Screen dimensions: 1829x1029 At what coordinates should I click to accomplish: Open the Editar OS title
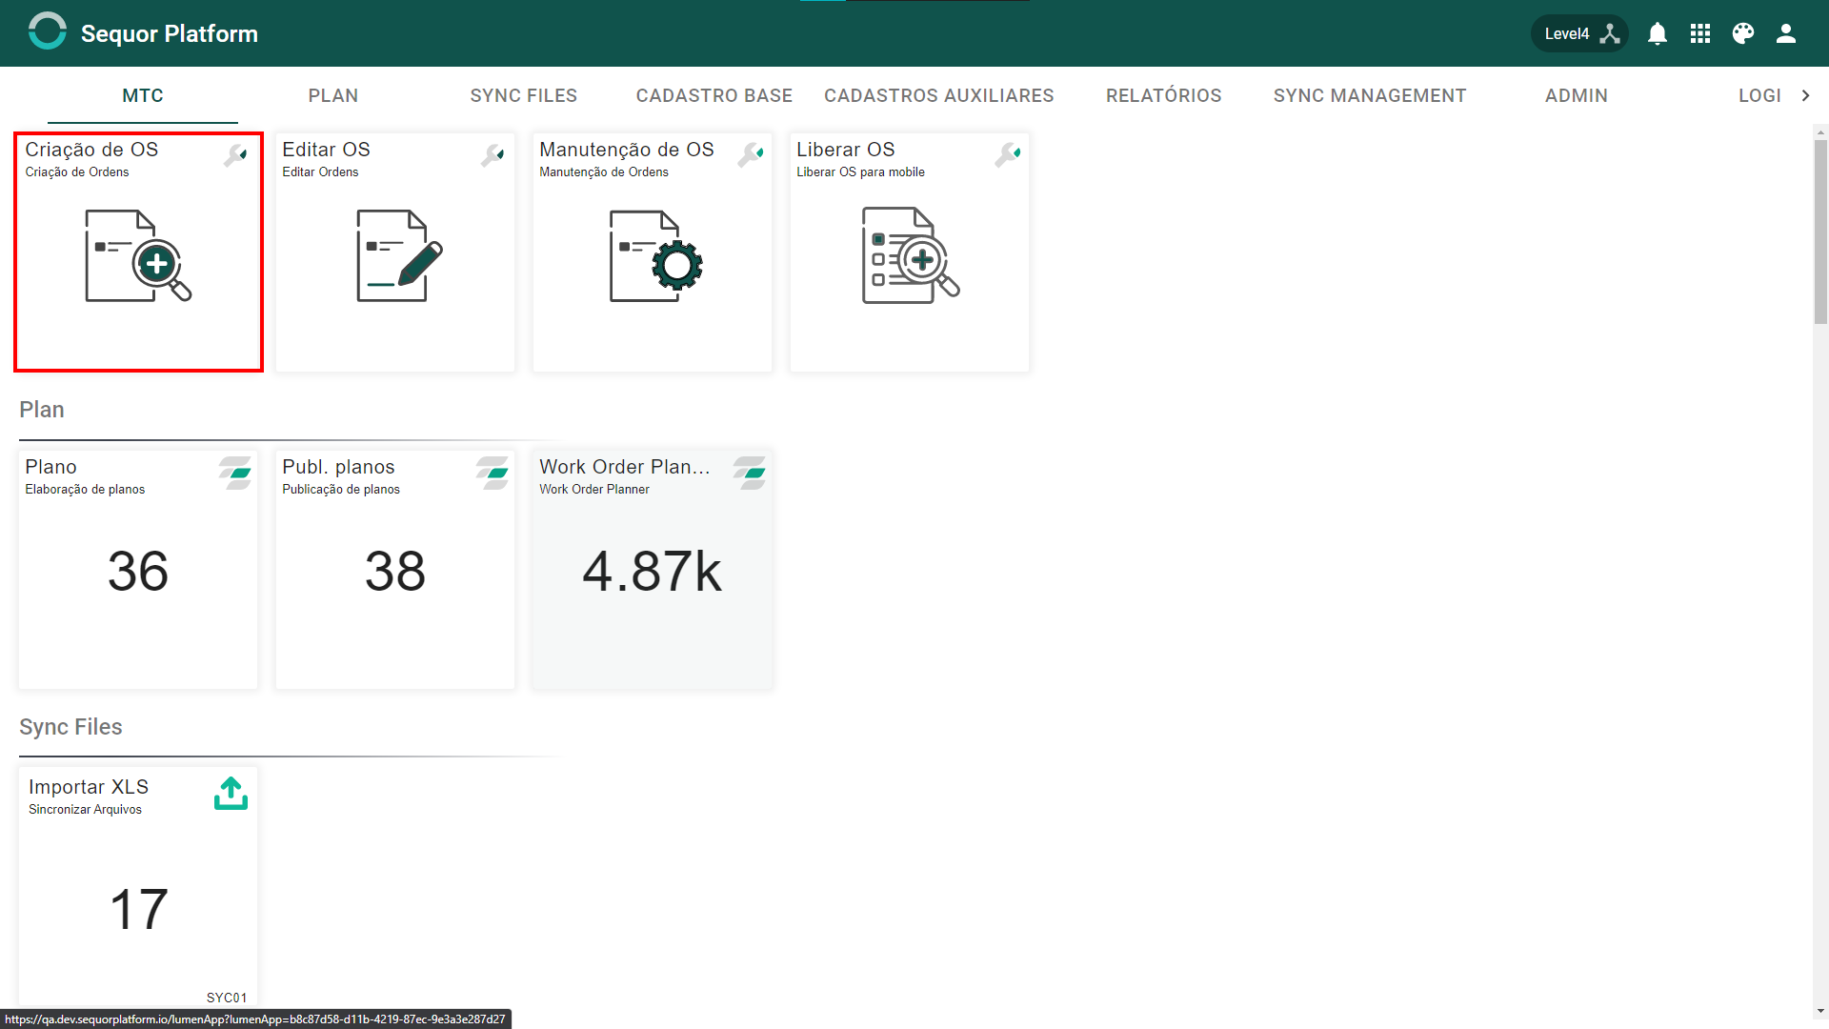coord(326,150)
